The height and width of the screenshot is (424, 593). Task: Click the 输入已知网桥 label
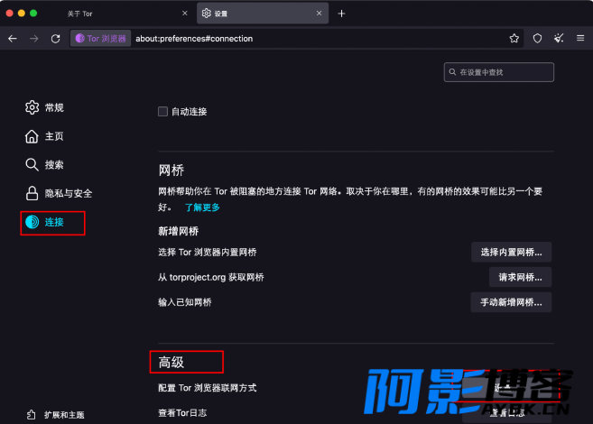pos(184,302)
